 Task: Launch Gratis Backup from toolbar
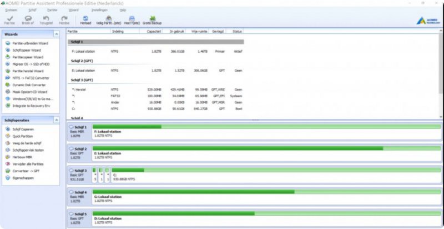coord(152,20)
